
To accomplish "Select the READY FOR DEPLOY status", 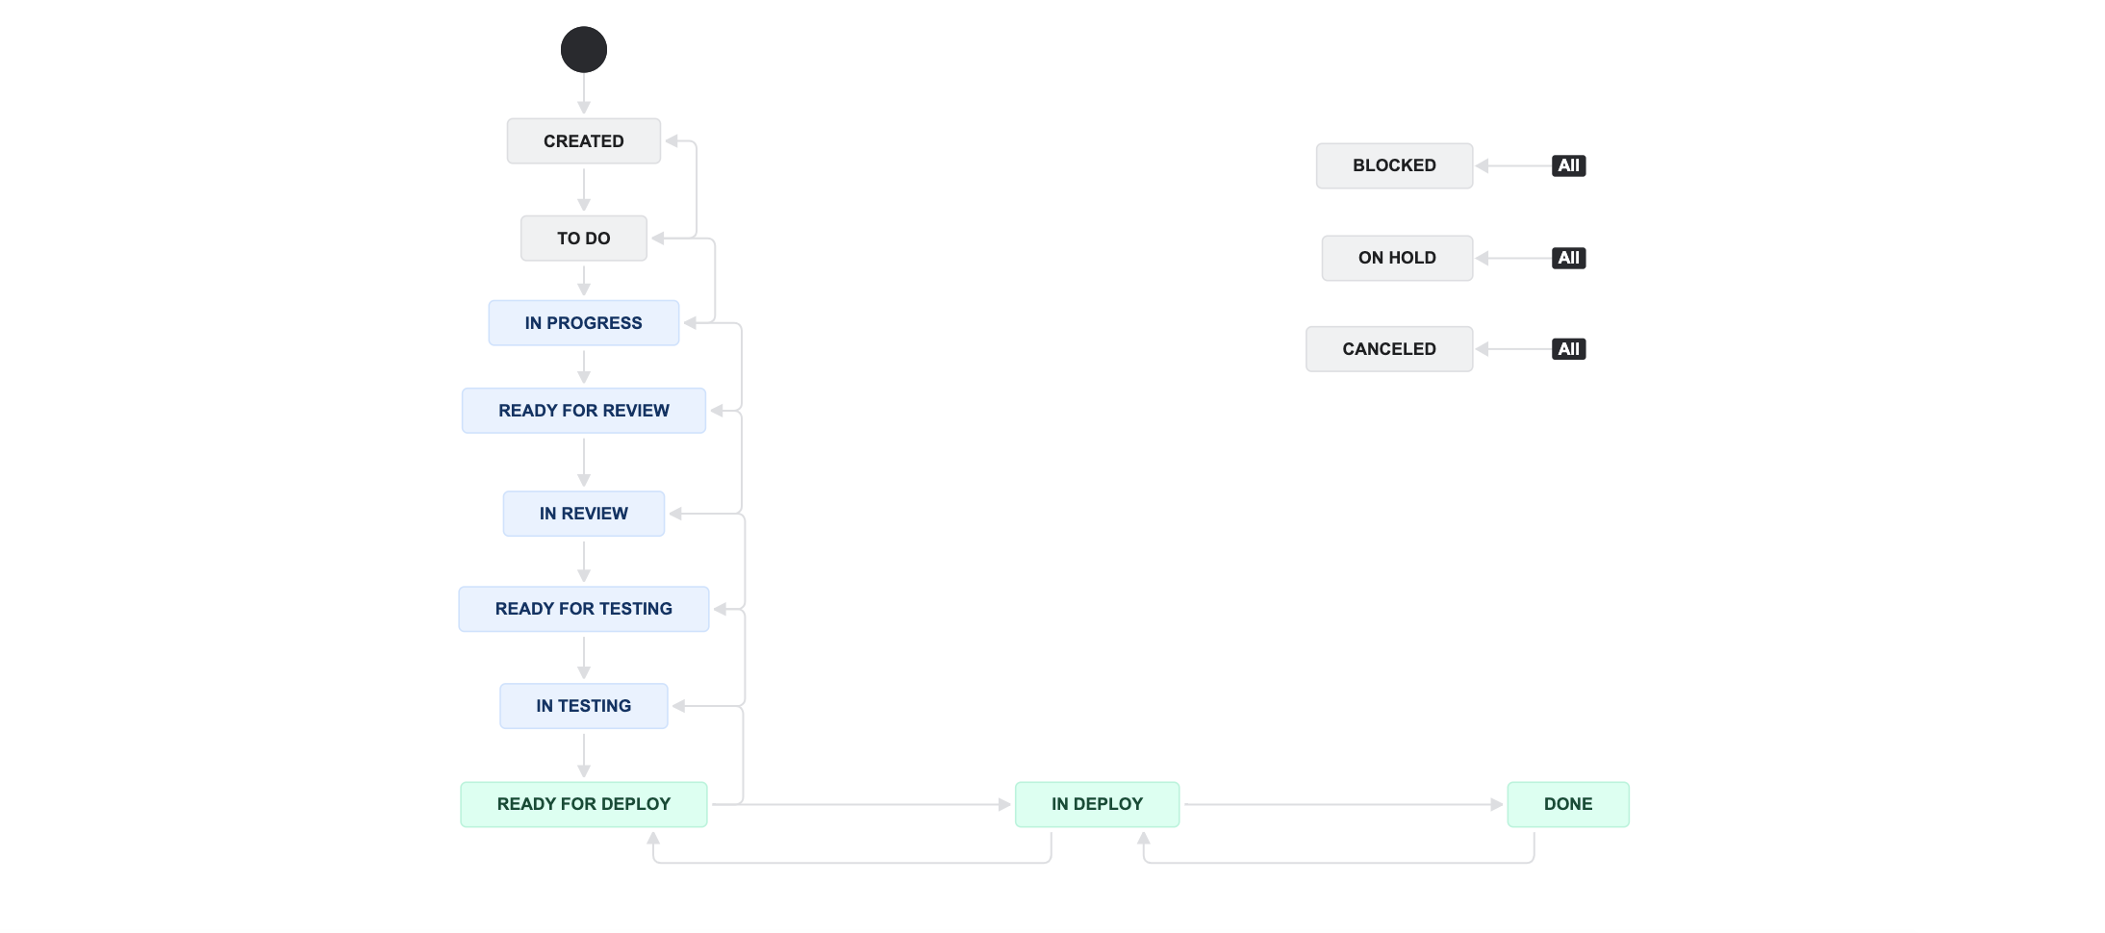I will tap(584, 804).
